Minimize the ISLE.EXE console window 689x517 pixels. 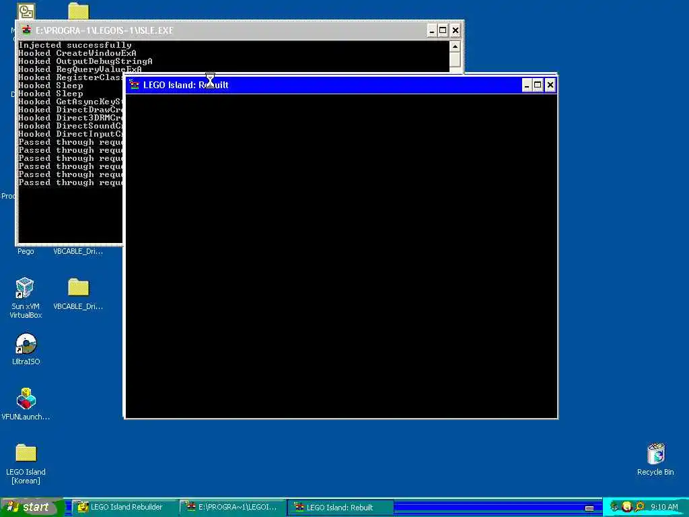[x=432, y=30]
